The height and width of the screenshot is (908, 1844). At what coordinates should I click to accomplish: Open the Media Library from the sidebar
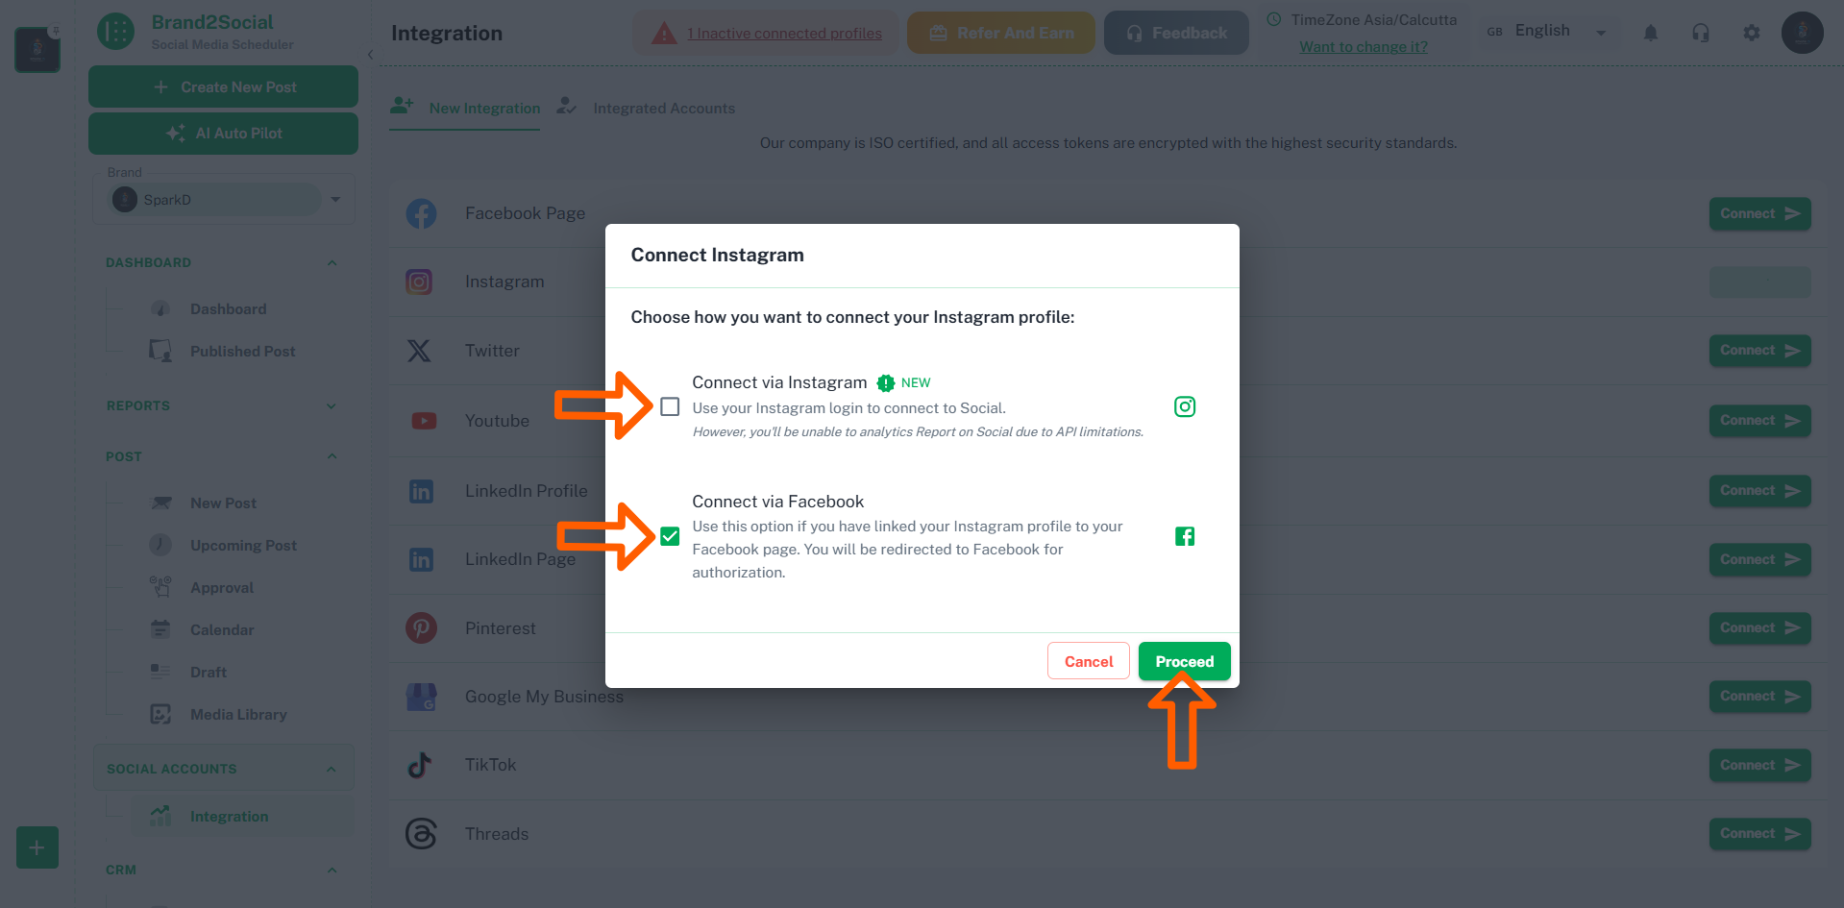coord(237,714)
